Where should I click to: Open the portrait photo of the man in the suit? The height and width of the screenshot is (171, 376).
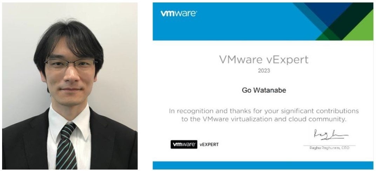[x=70, y=86]
